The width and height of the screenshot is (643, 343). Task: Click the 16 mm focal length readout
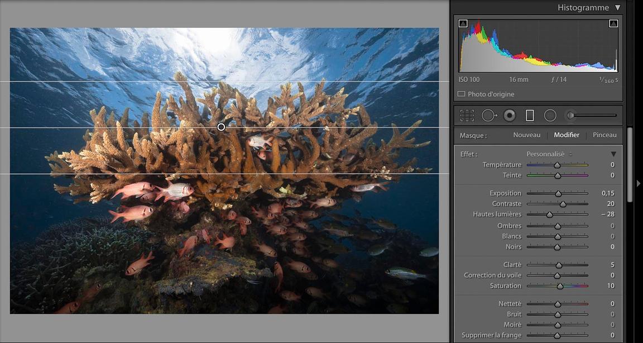pyautogui.click(x=519, y=79)
